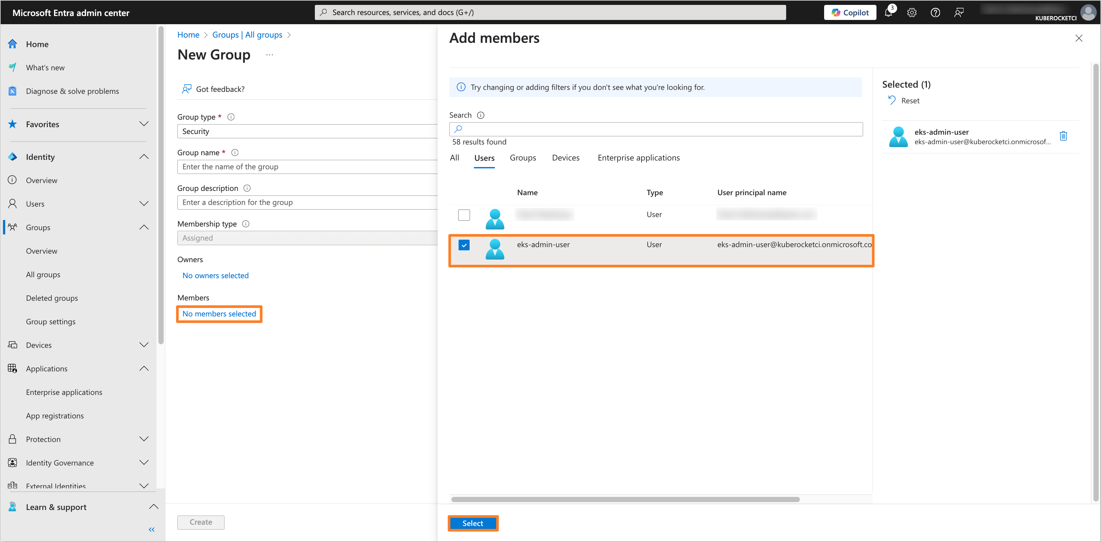Click the Devices icon in sidebar
The width and height of the screenshot is (1101, 542).
click(13, 344)
